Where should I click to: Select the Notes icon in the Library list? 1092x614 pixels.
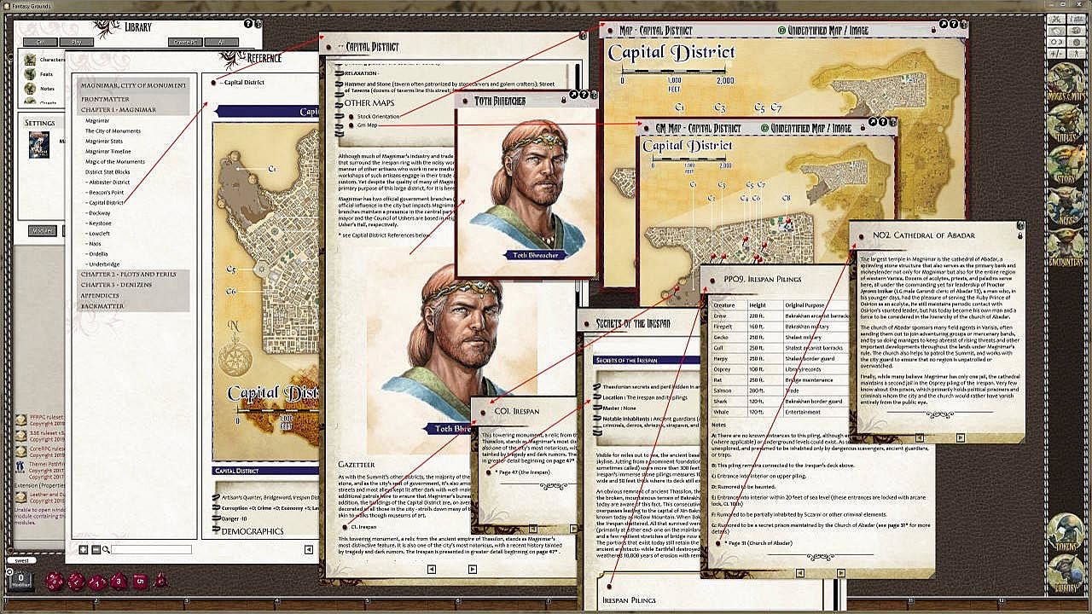30,88
